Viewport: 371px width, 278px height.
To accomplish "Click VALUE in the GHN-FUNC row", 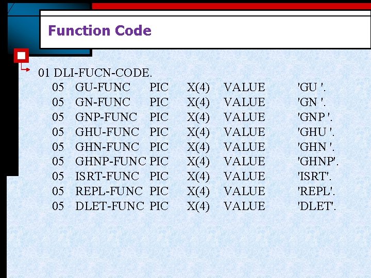I will point(244,147).
